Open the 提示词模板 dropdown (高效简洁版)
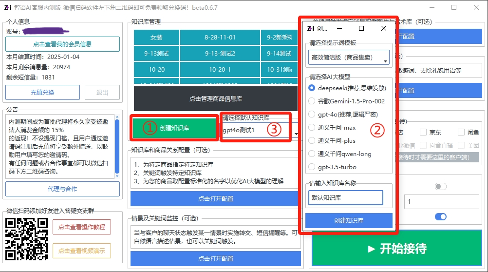 click(349, 58)
